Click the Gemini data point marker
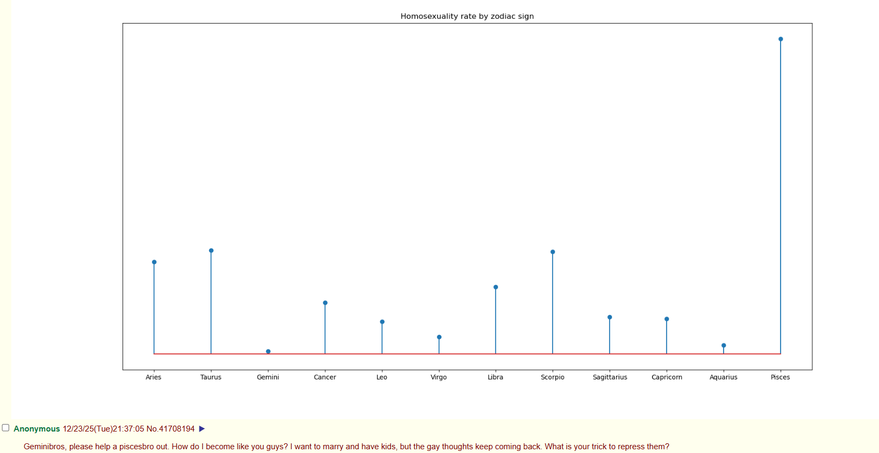Viewport: 879px width, 453px height. [268, 352]
